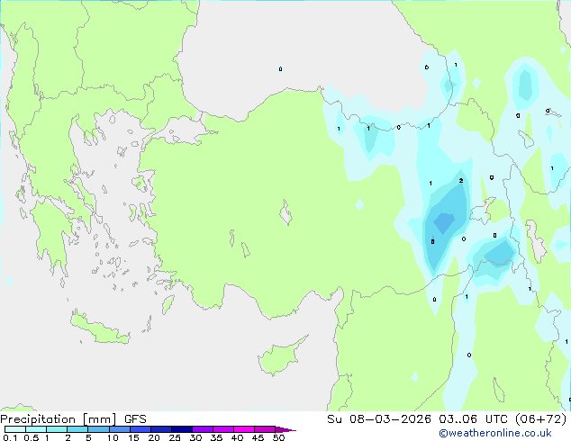
Task: Click the 30–35 mm violet legend swatch
Action: (x=202, y=429)
